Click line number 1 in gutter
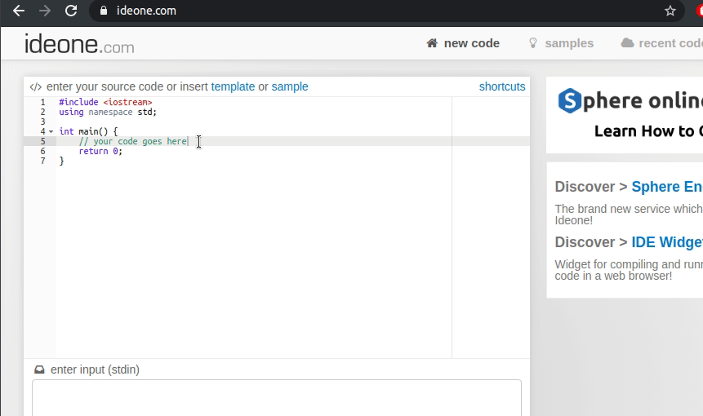The width and height of the screenshot is (703, 416). click(43, 102)
